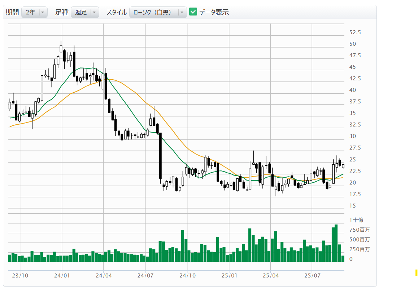The height and width of the screenshot is (289, 418).
Task: Click the 24/01 date label on x-axis
Action: [x=62, y=276]
